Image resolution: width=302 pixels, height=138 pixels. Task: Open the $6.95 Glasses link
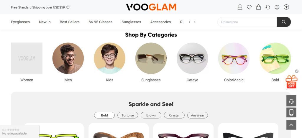click(101, 22)
